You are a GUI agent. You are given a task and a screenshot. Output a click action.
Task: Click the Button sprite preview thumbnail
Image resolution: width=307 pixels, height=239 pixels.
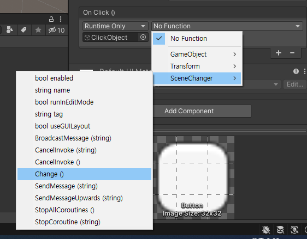tap(193, 177)
